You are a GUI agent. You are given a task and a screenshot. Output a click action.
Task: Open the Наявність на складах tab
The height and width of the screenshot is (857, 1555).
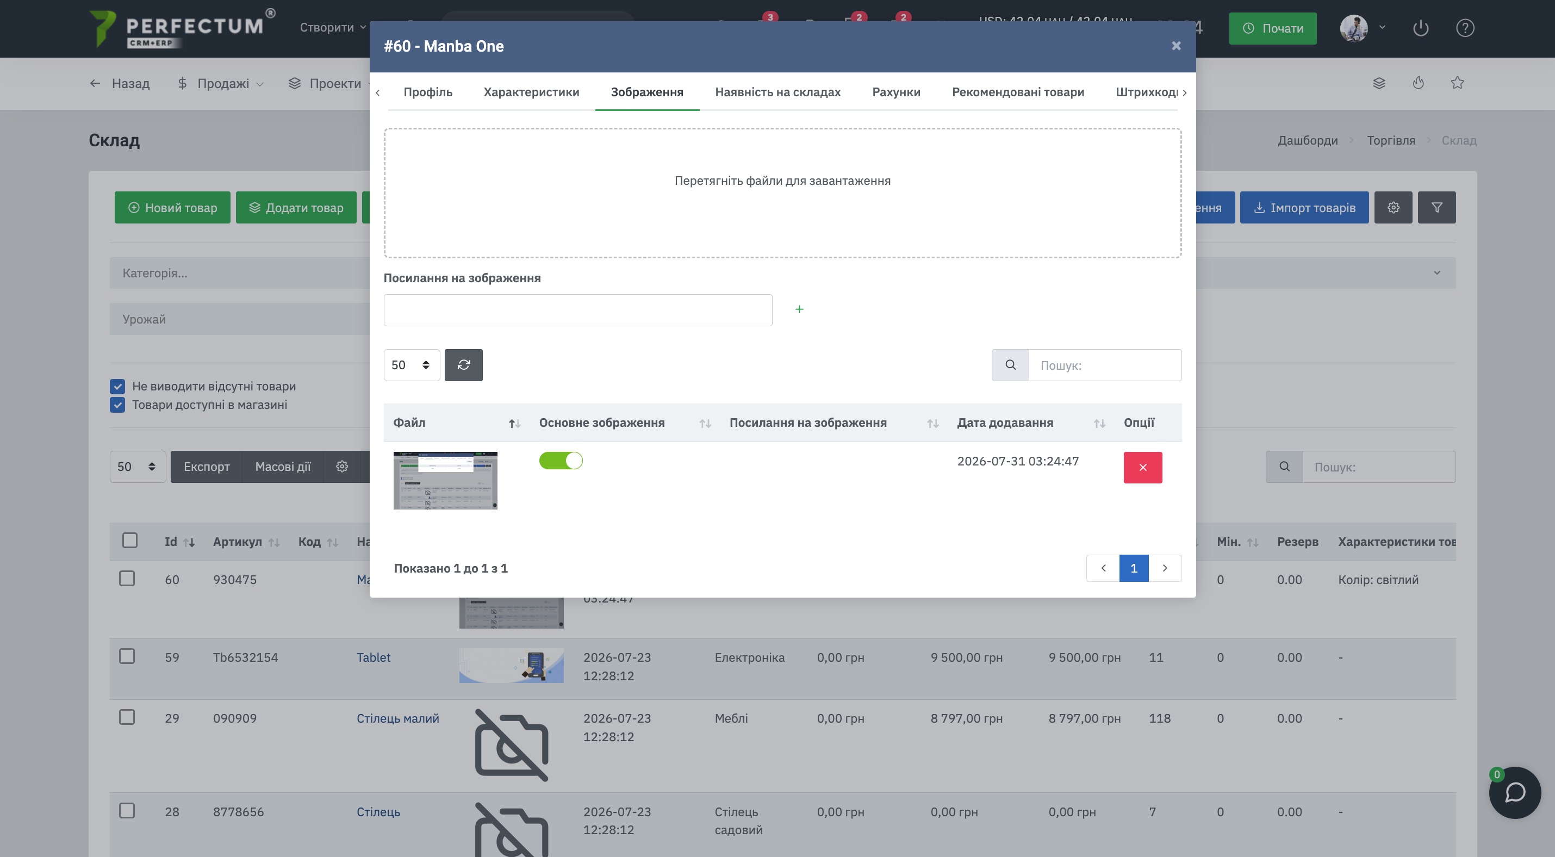[778, 92]
